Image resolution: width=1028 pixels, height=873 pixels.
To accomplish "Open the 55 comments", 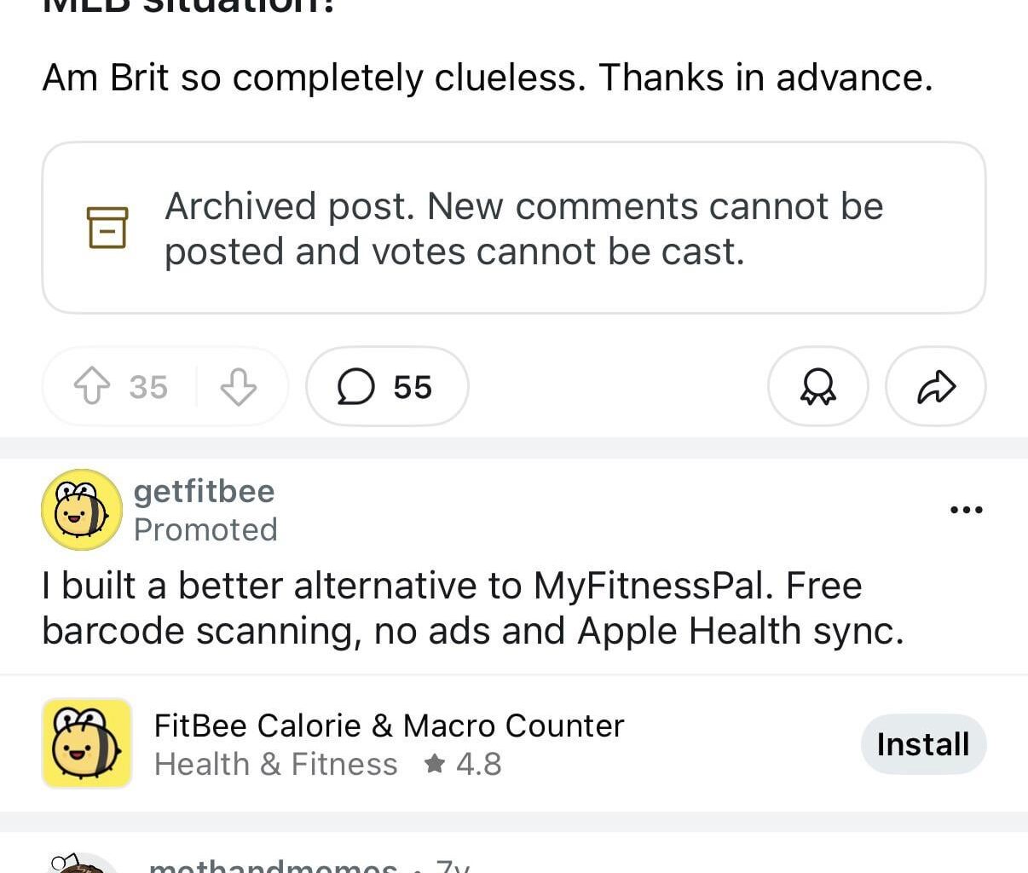I will click(x=387, y=387).
